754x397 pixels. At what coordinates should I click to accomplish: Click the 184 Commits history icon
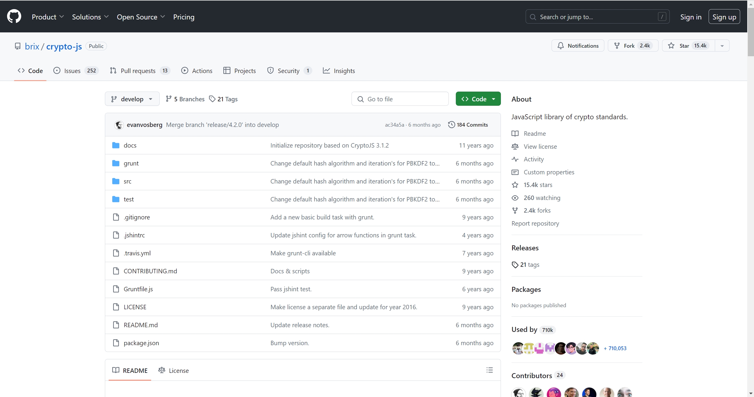point(451,125)
